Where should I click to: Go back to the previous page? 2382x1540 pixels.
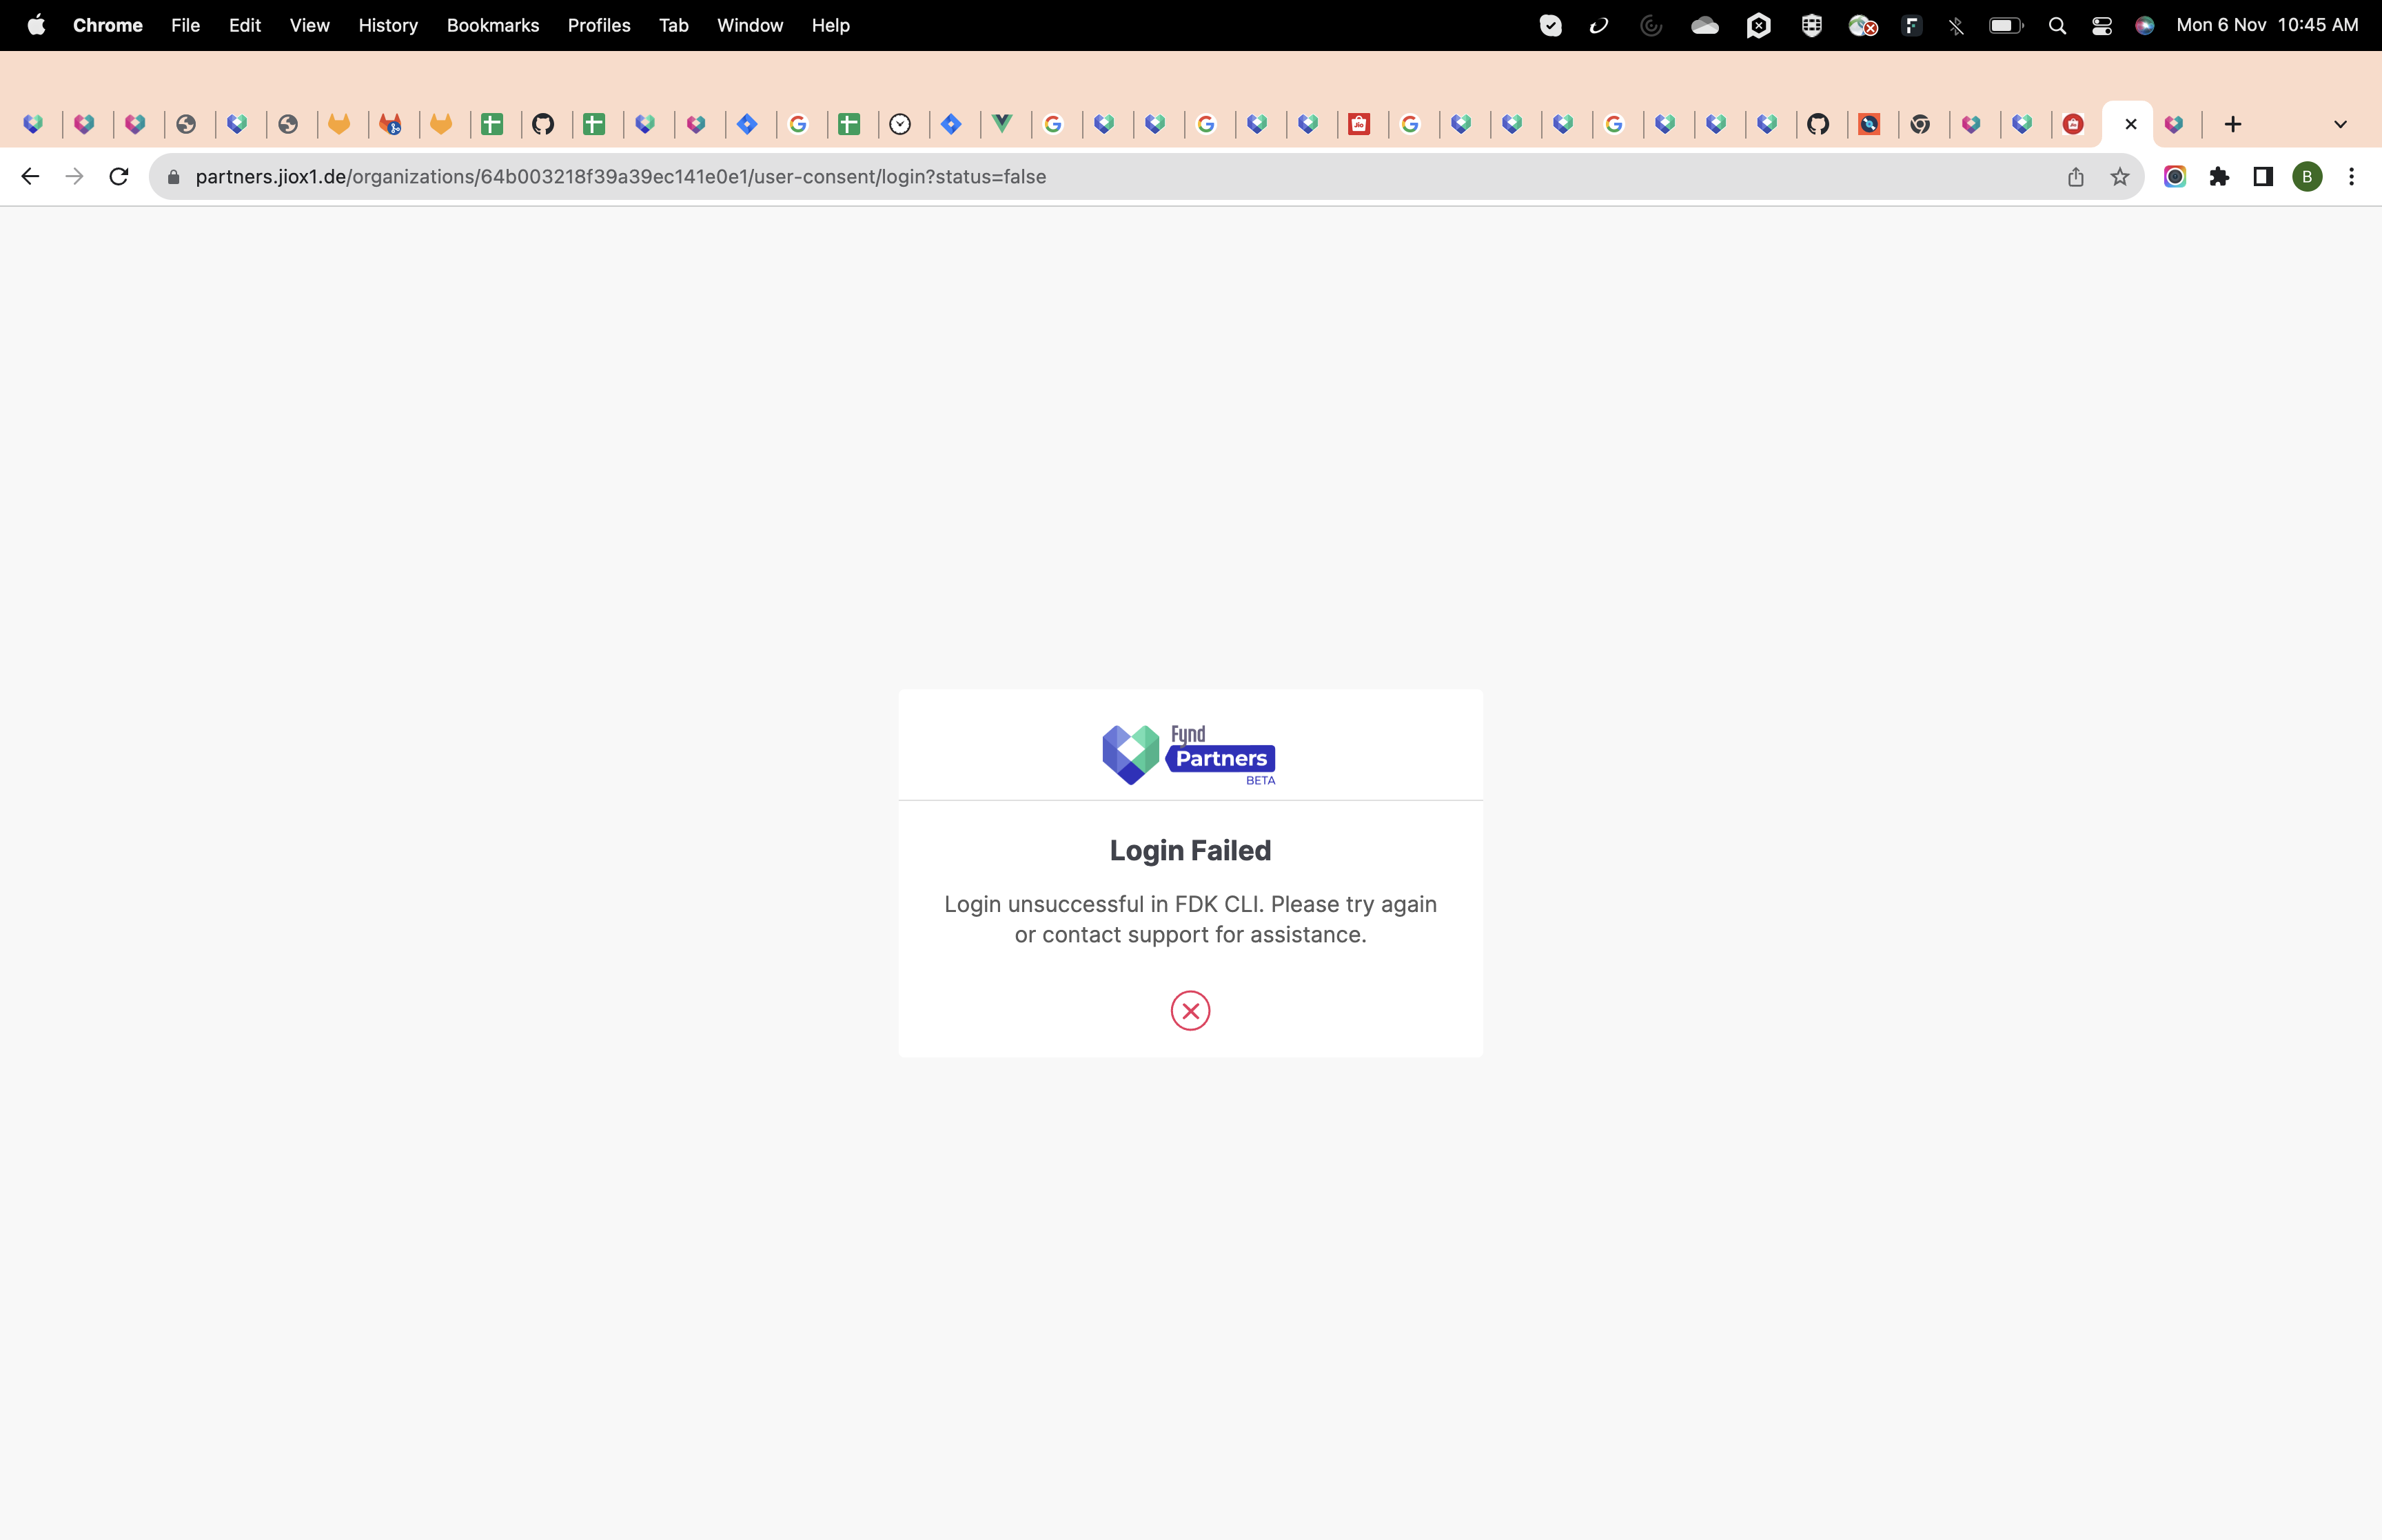[x=30, y=177]
